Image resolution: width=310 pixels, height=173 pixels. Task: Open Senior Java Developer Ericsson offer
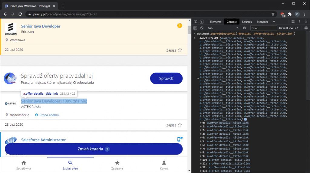[x=41, y=26]
